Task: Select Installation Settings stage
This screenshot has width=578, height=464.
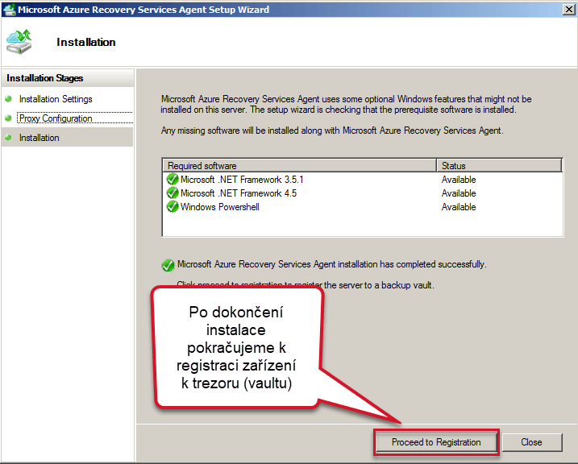Action: pos(56,99)
